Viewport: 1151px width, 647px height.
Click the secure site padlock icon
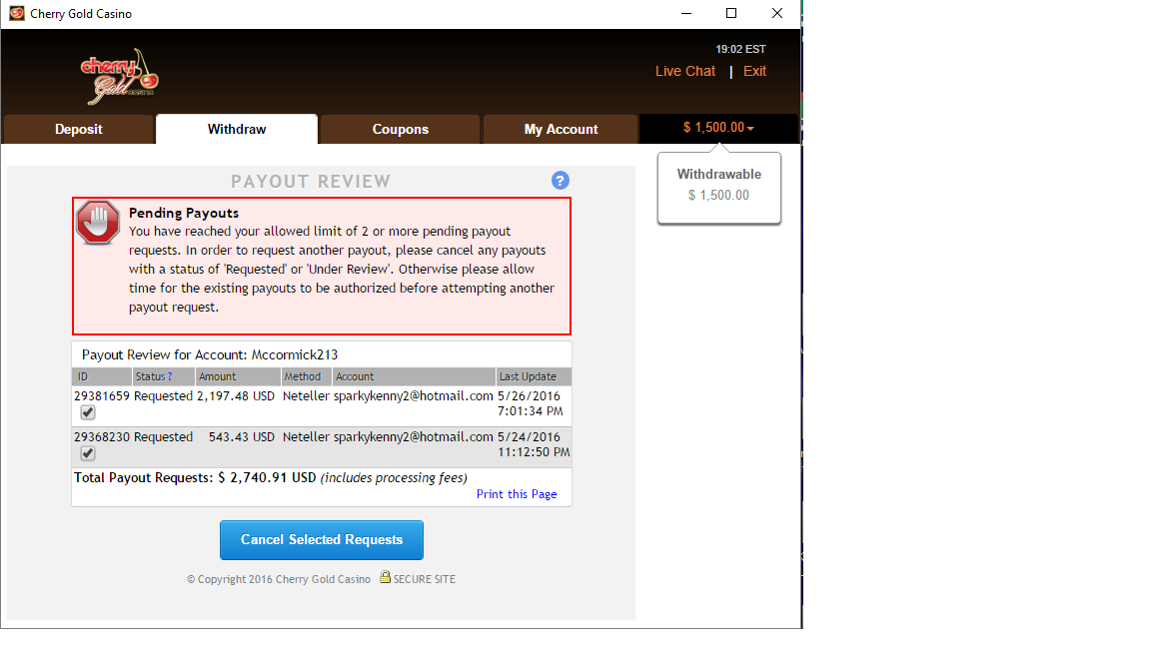point(385,577)
